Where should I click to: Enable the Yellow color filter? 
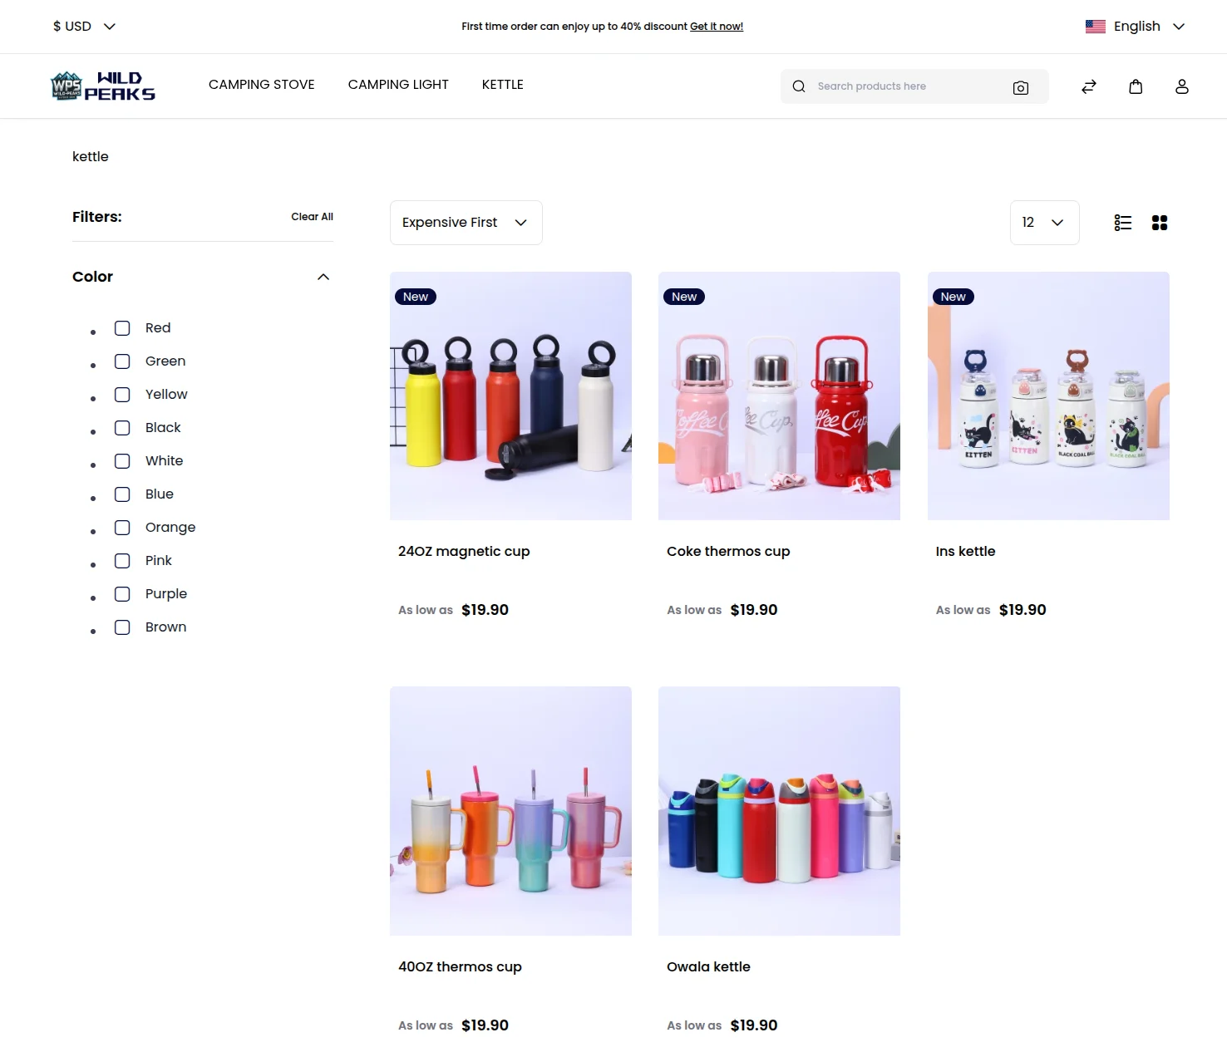122,395
